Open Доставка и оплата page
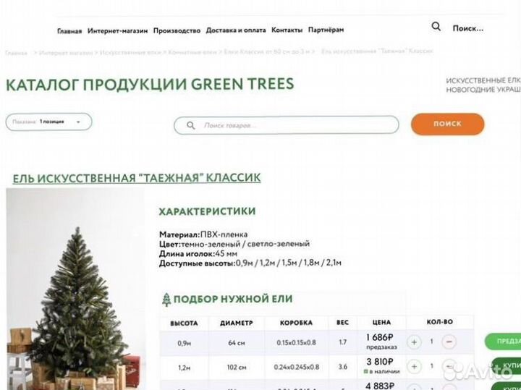Screen dimensions: 521x390 (x=236, y=30)
